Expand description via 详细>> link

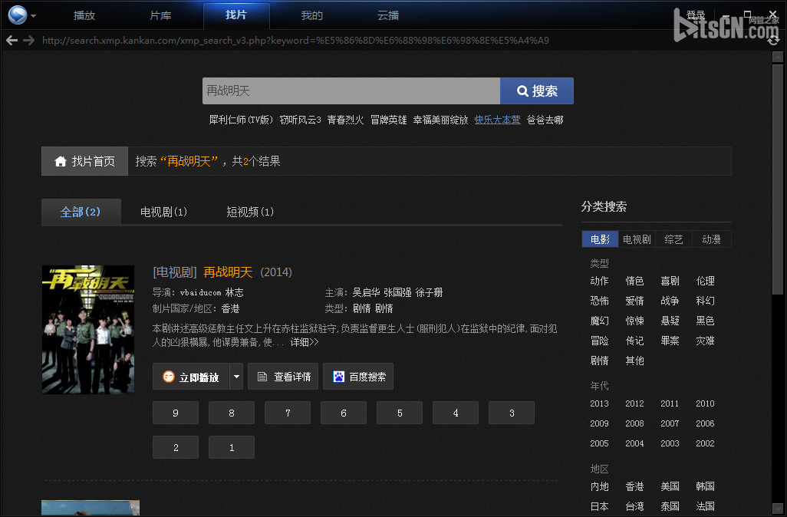click(x=305, y=342)
